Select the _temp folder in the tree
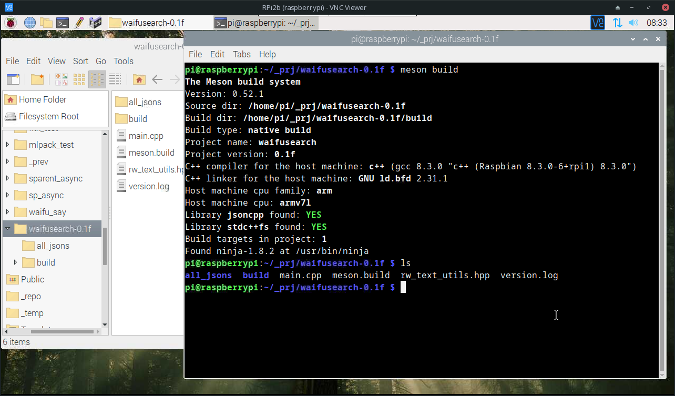The height and width of the screenshot is (396, 675). [32, 313]
